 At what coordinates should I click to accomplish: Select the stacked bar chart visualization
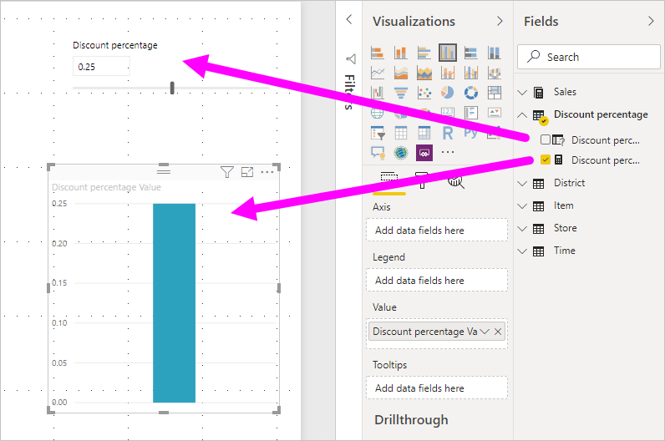click(x=378, y=53)
